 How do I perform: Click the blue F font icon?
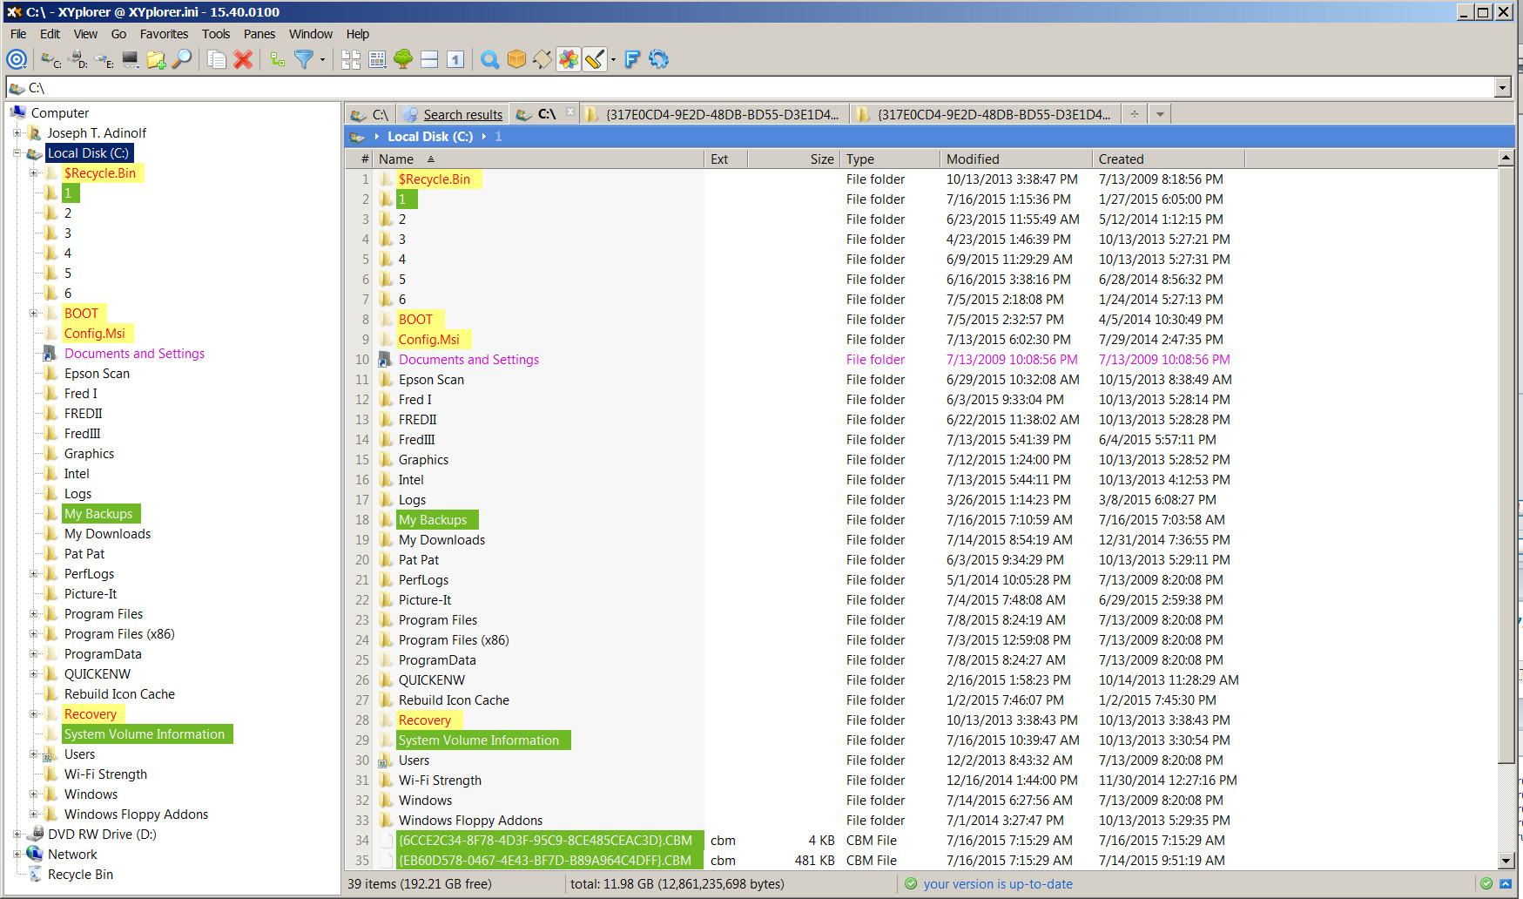coord(632,59)
